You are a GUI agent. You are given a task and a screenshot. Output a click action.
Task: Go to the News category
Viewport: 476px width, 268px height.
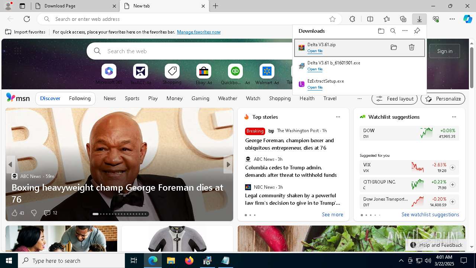pyautogui.click(x=110, y=98)
